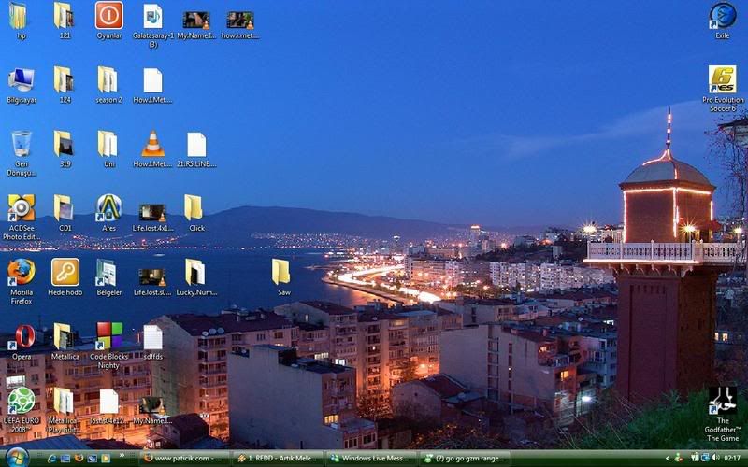This screenshot has width=748, height=467.
Task: Open the Geri Dönüşüm recycle bin
Action: (21, 144)
